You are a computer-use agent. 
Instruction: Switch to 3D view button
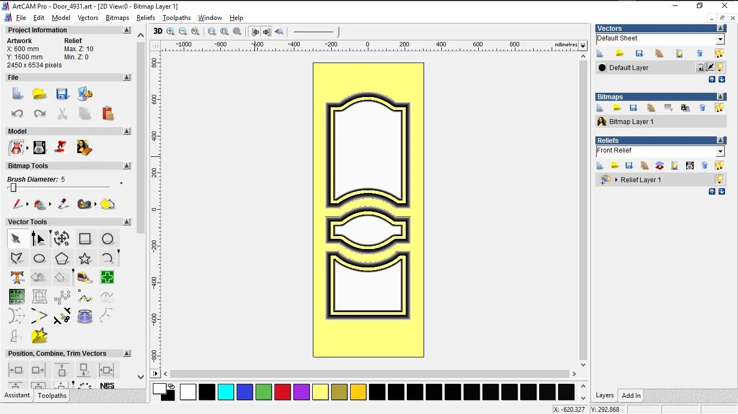(x=158, y=31)
